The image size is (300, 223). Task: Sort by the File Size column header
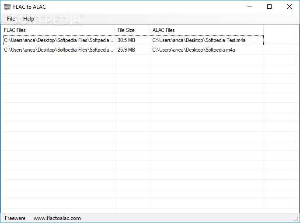[133, 30]
